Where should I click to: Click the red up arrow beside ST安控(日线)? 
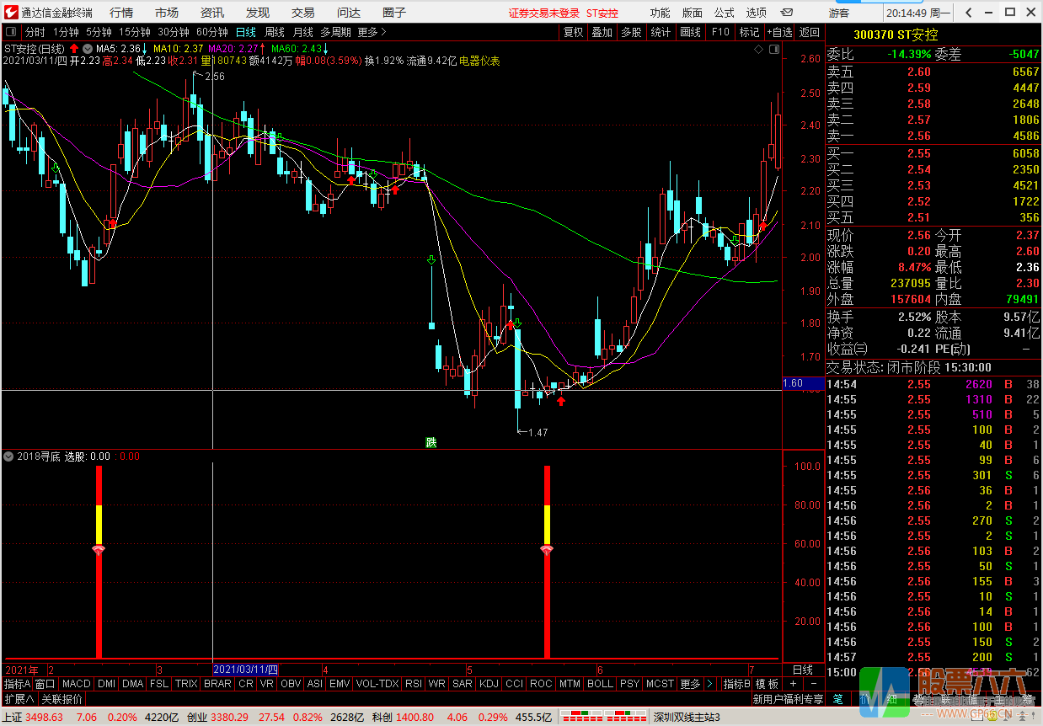pyautogui.click(x=74, y=48)
